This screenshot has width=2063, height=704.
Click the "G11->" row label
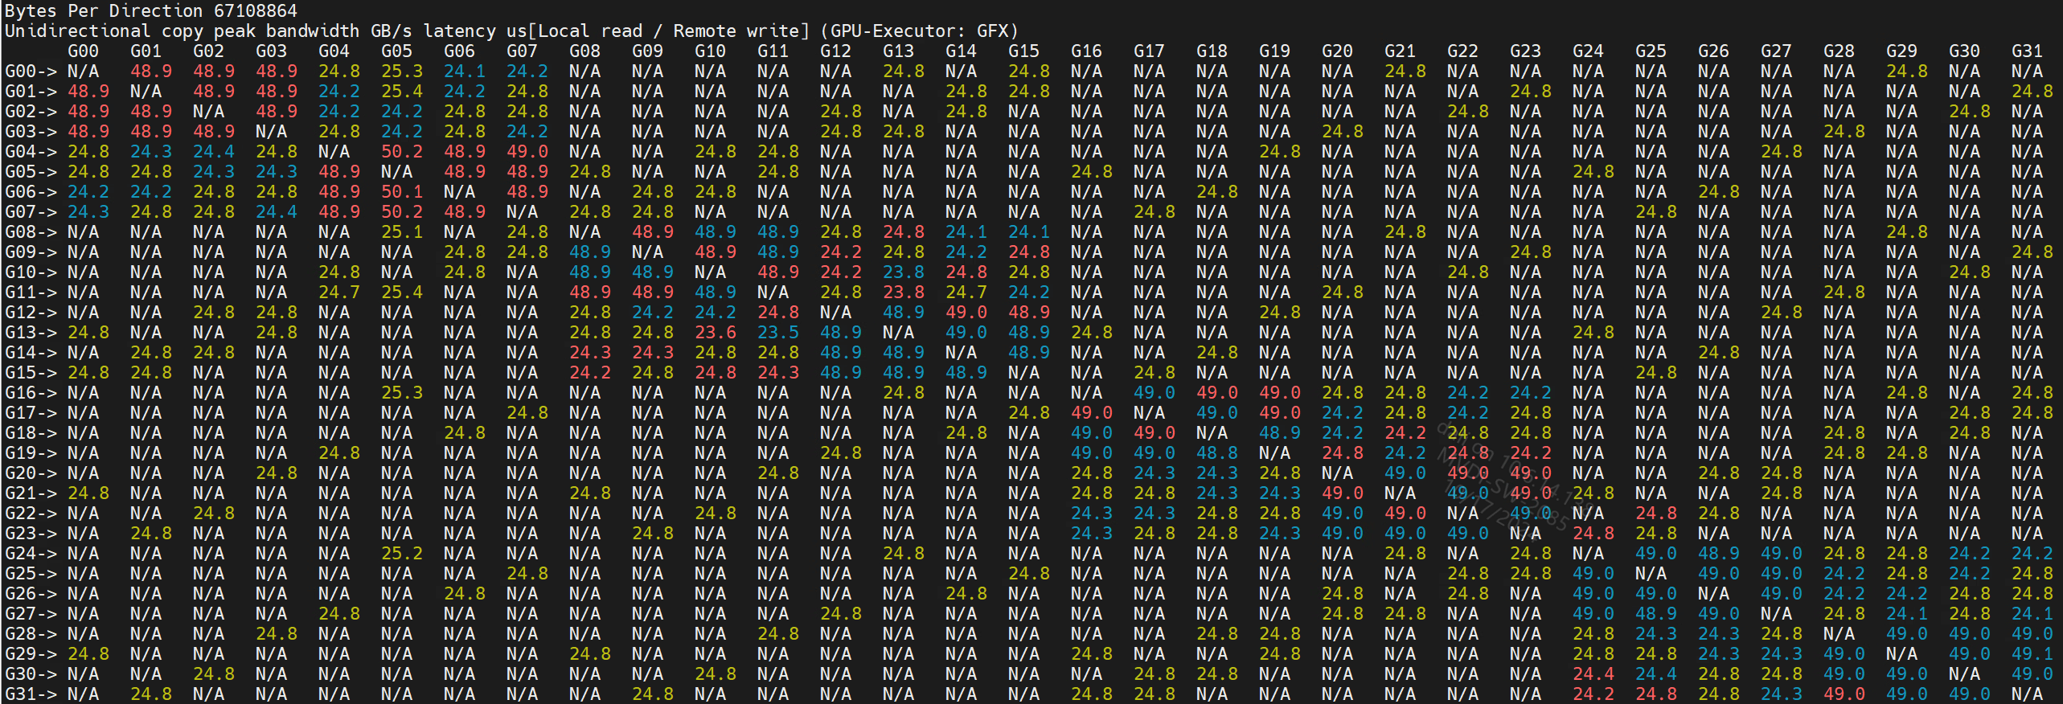[31, 292]
